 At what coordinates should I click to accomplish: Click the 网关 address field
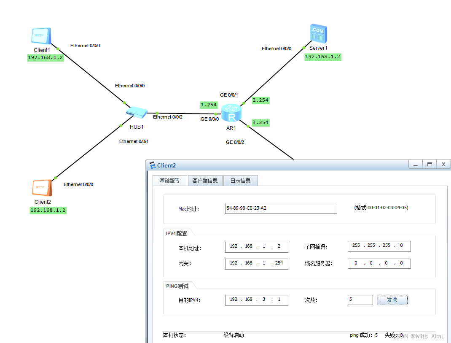pos(256,263)
